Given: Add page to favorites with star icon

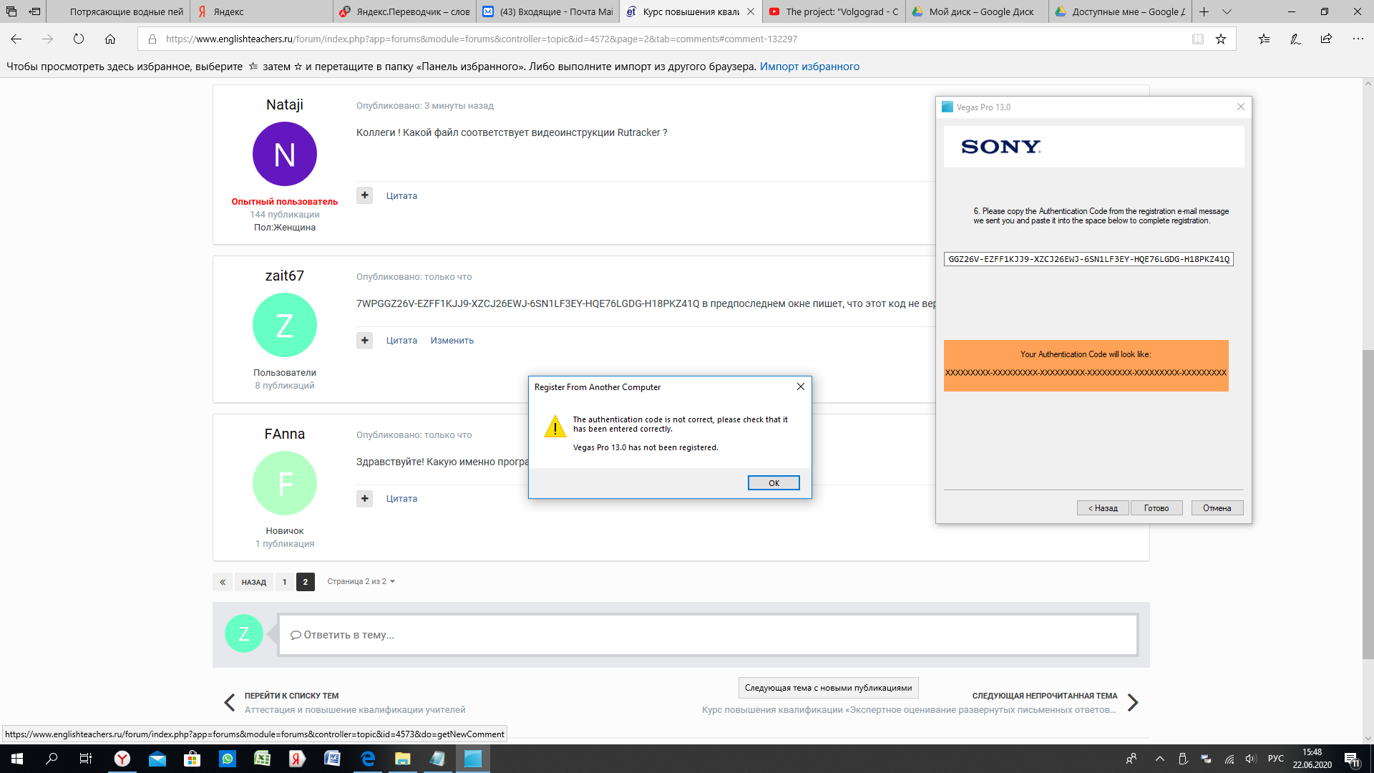Looking at the screenshot, I should 1221,39.
